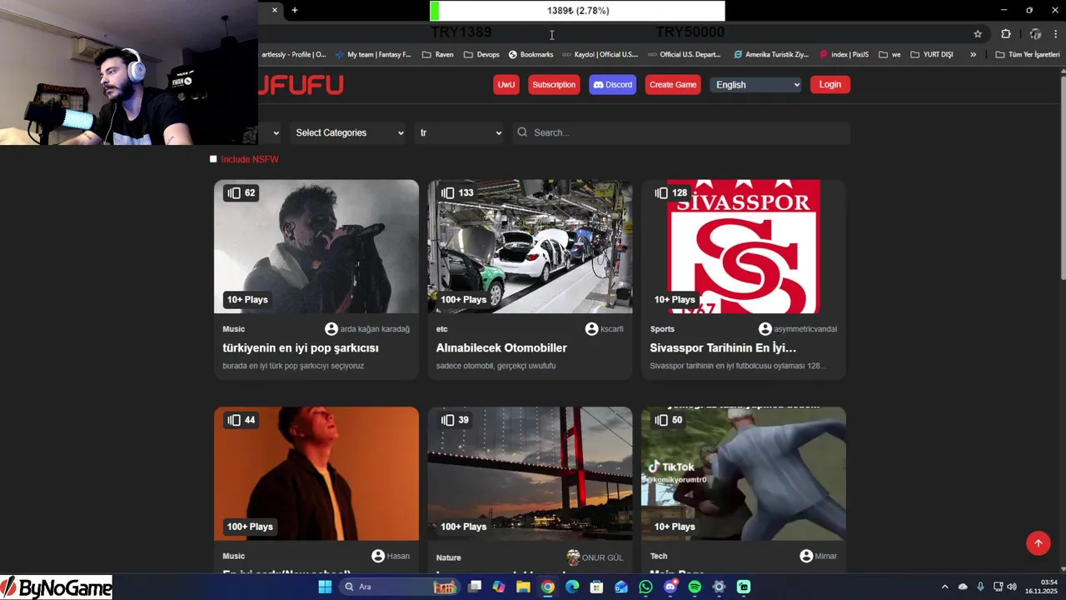Viewport: 1066px width, 600px height.
Task: Open the Windows Start menu
Action: coord(325,587)
